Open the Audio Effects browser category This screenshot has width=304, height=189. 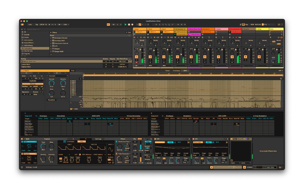[28, 43]
